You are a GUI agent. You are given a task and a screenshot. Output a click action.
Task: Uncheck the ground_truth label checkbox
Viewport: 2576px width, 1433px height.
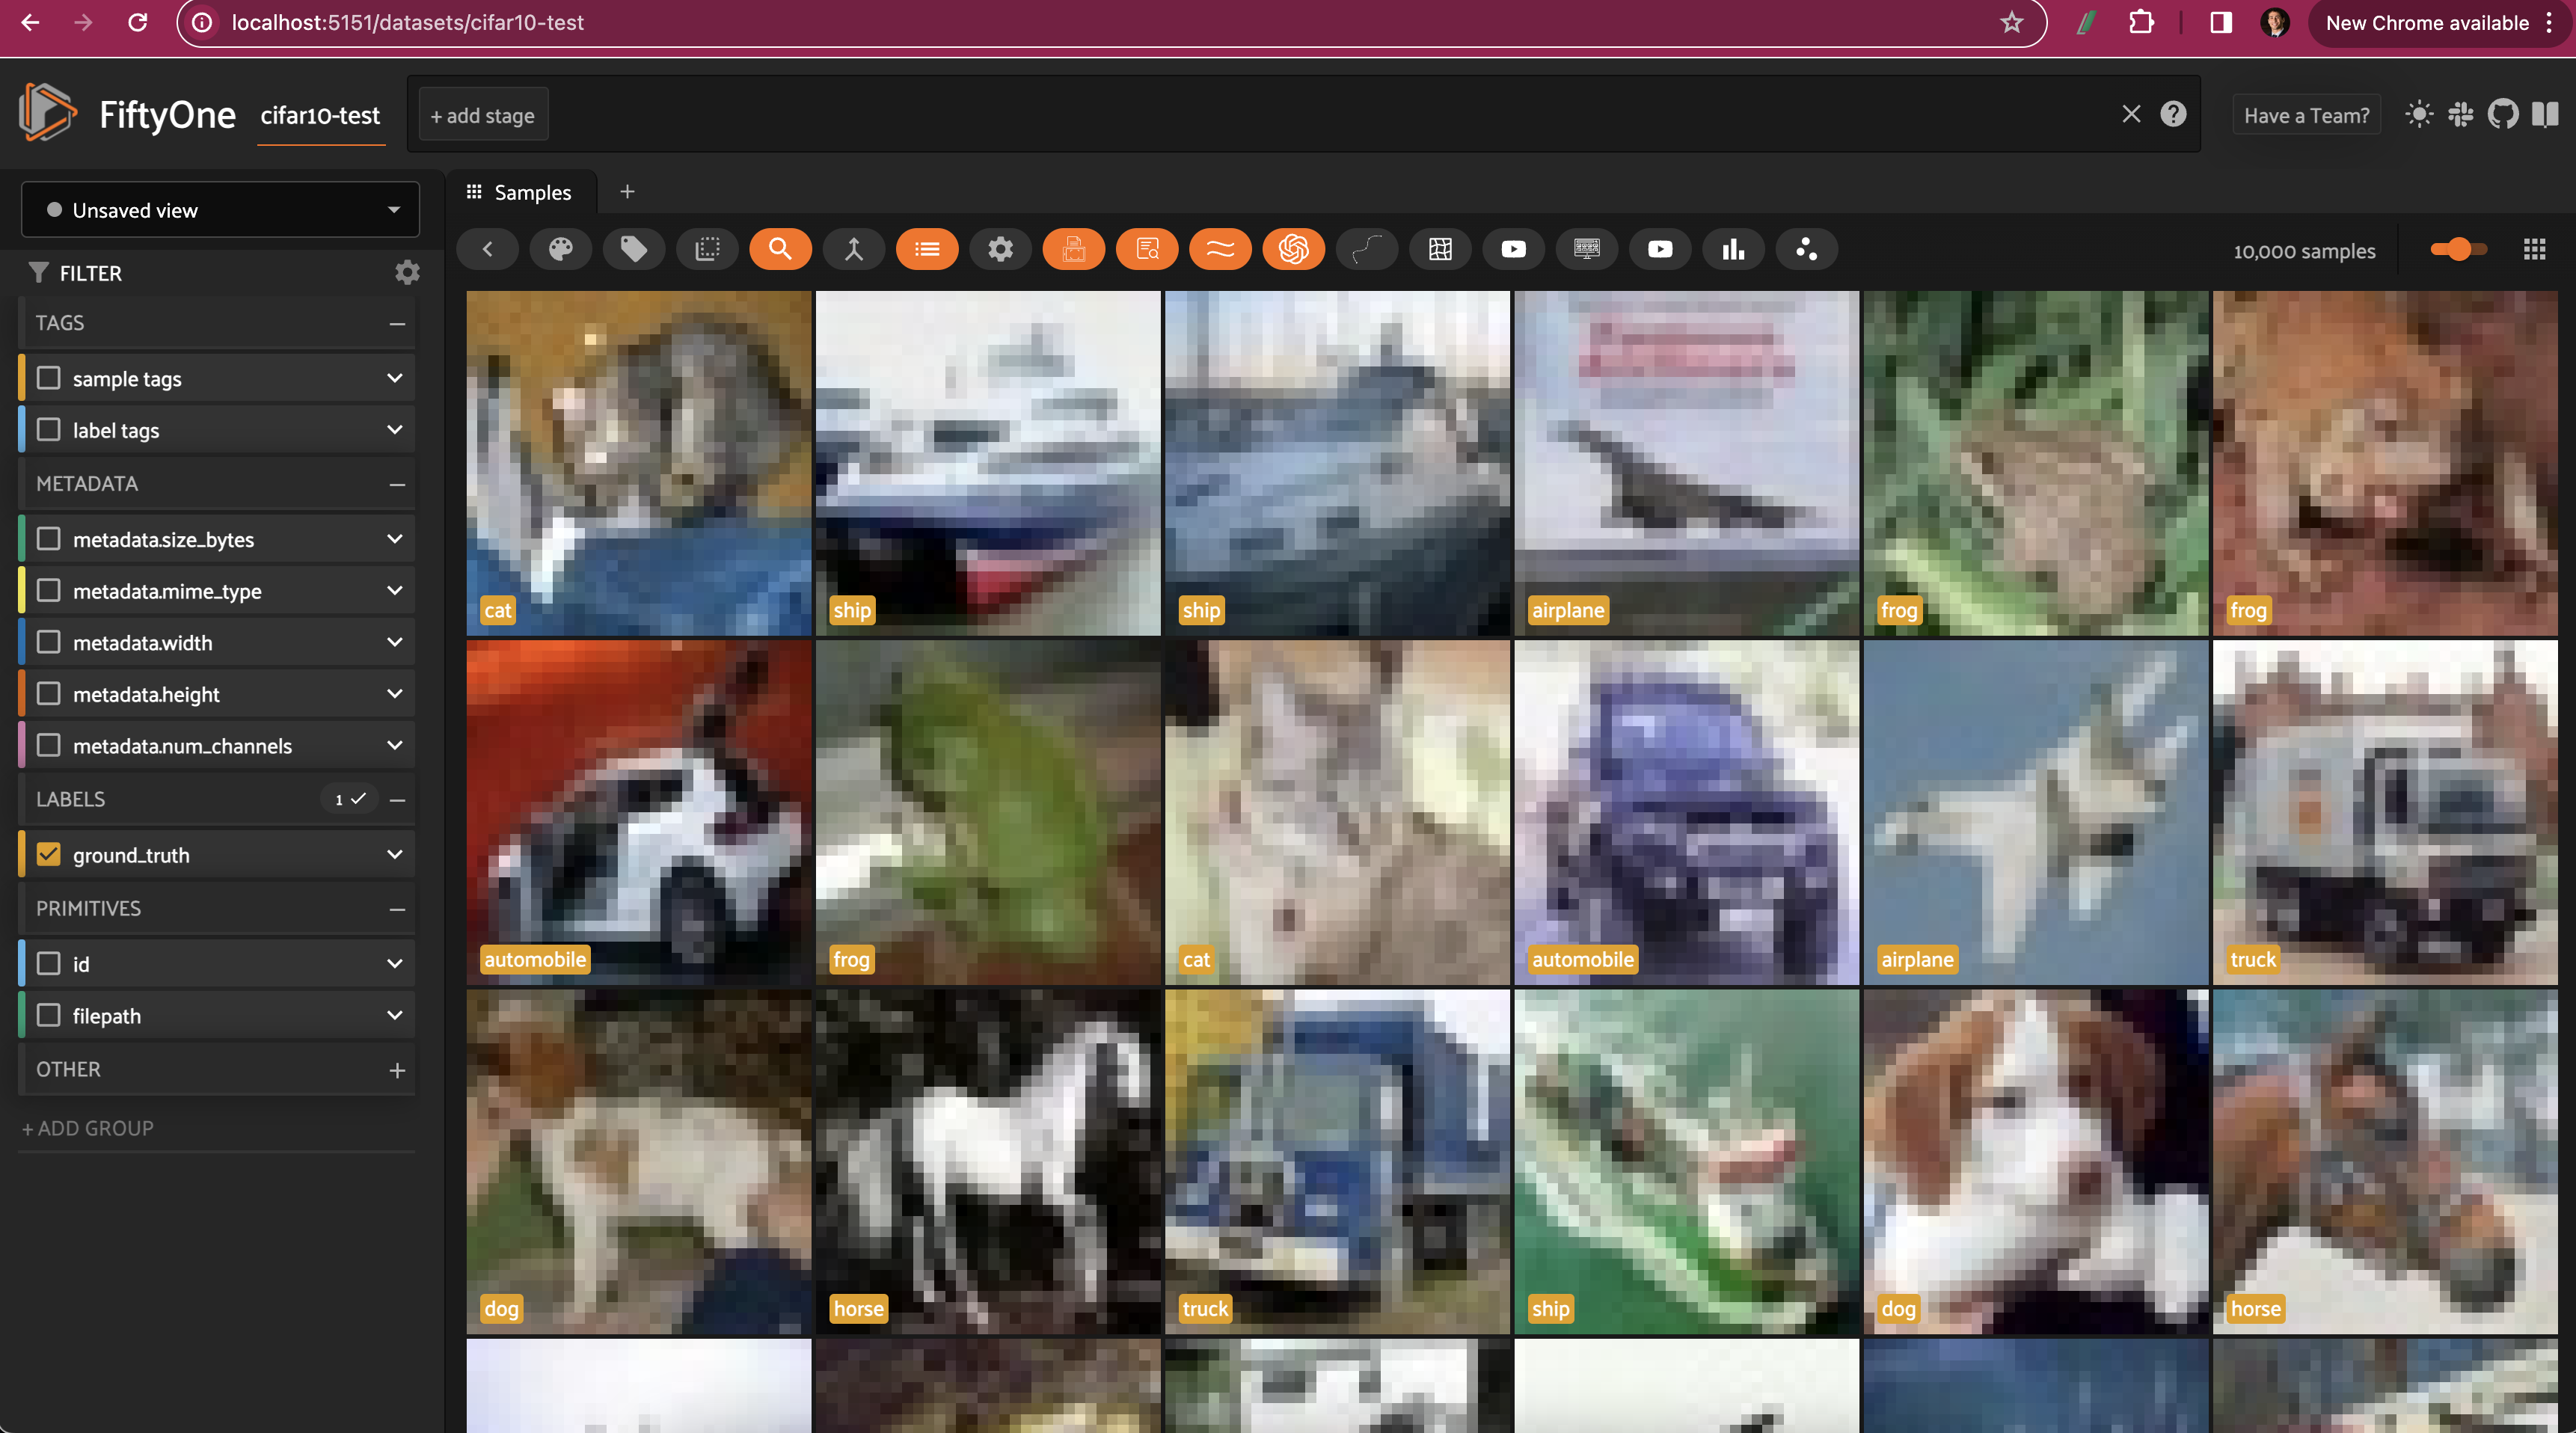(48, 854)
